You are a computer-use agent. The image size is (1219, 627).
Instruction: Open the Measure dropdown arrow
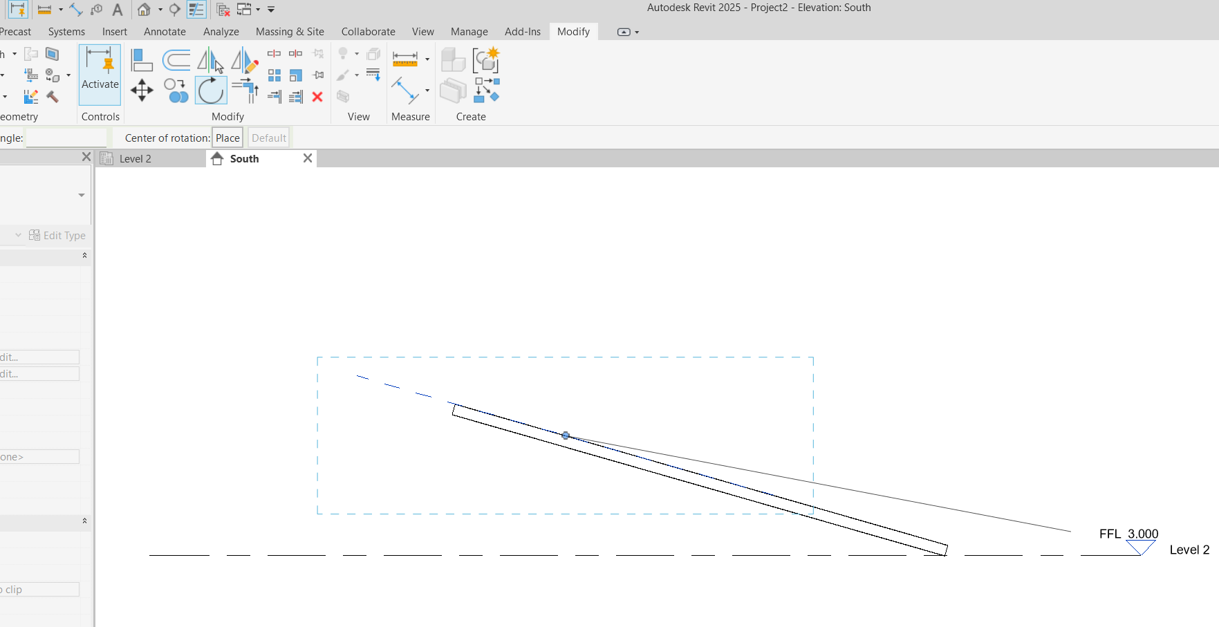point(427,59)
